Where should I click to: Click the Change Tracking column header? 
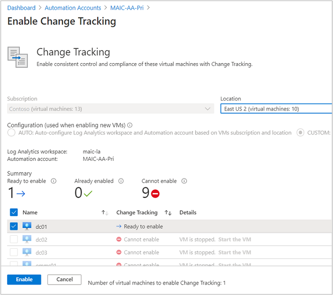tap(137, 212)
